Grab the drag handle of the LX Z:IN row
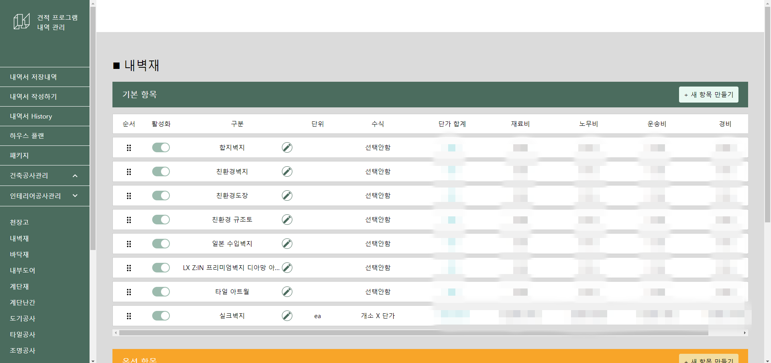Screen dimensions: 771x363 click(129, 268)
